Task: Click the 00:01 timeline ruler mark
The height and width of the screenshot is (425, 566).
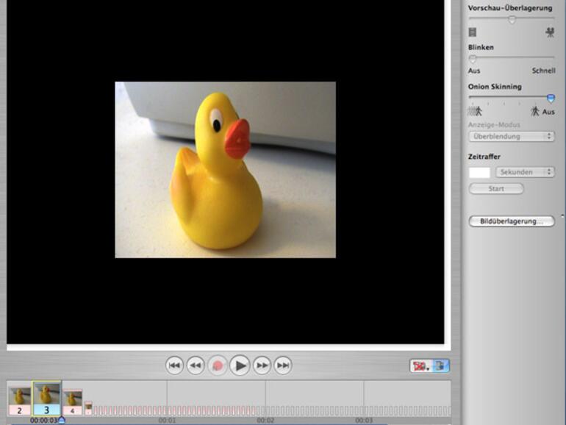Action: [167, 421]
